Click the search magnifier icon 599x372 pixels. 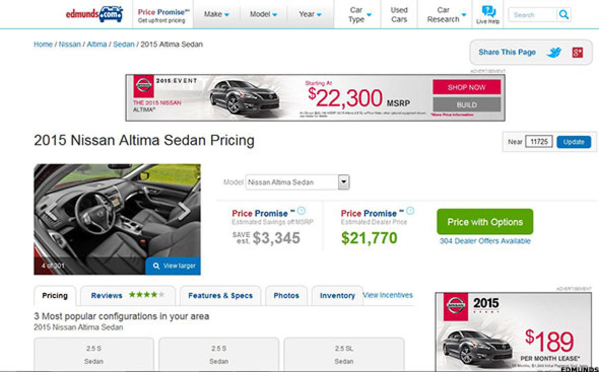564,14
